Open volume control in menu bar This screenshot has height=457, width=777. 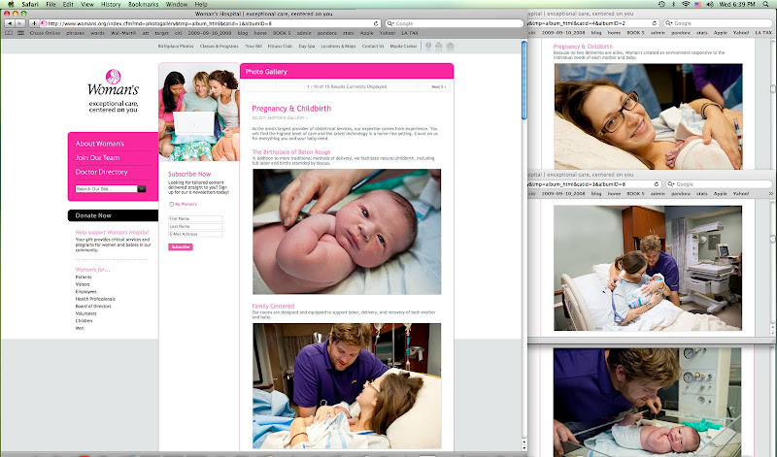click(x=710, y=4)
